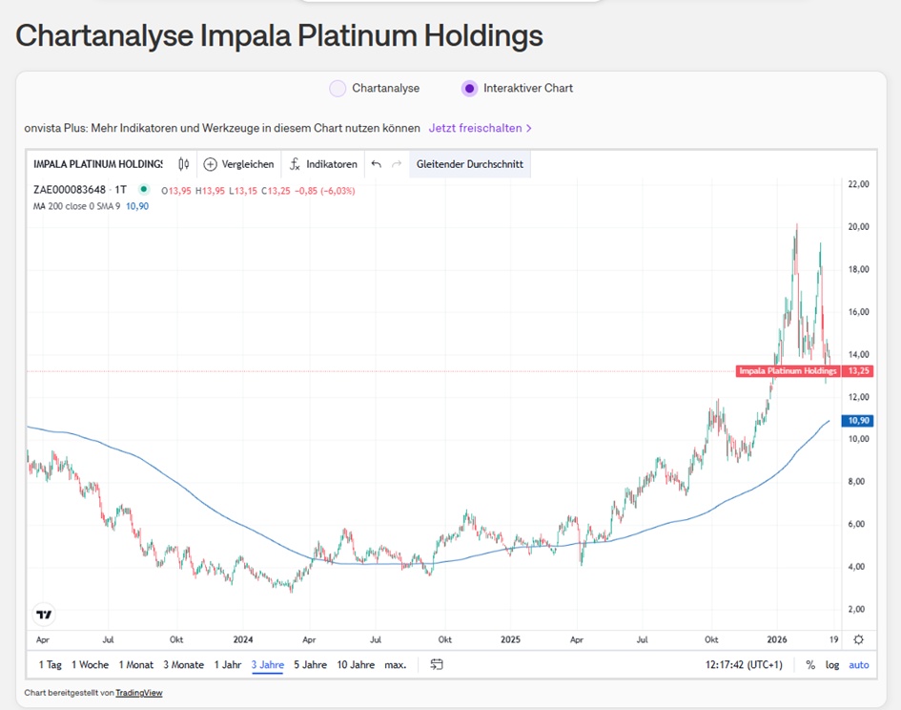Viewport: 901px width, 710px height.
Task: Open the 1T interval dropdown
Action: [120, 190]
